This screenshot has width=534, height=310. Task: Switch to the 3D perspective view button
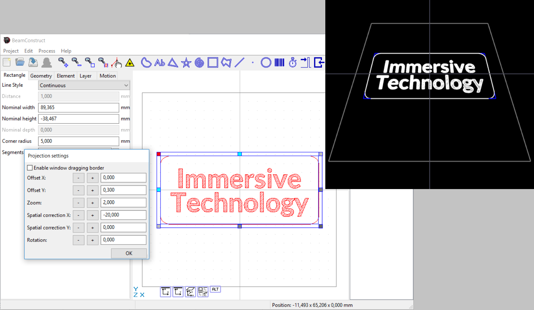190,292
